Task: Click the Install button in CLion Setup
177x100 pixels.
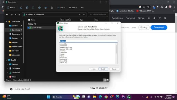Action: 103,69
